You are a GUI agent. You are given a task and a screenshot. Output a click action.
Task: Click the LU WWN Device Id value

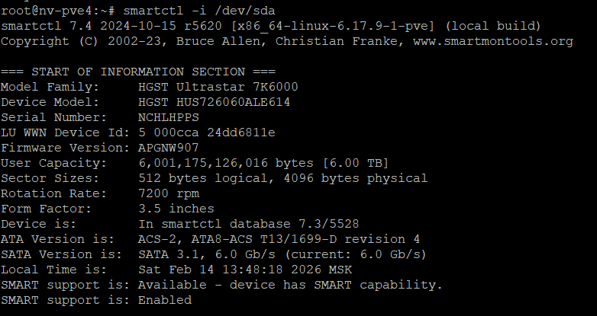click(x=206, y=132)
